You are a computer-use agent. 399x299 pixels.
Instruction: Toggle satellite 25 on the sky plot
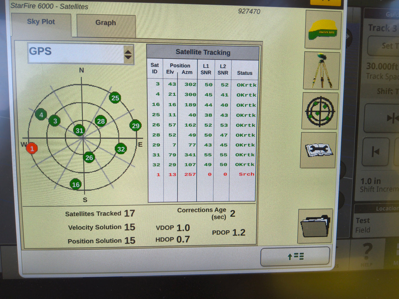tap(115, 98)
